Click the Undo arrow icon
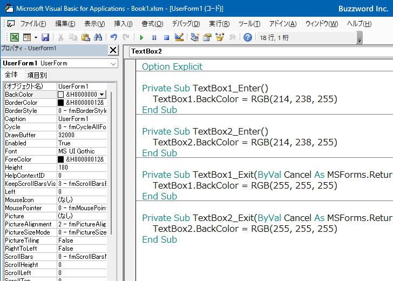Screen dimensions: 393x281 tap(114, 37)
